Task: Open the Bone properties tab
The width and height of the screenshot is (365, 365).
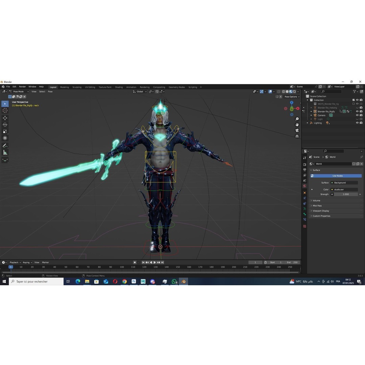Action: coord(305,214)
